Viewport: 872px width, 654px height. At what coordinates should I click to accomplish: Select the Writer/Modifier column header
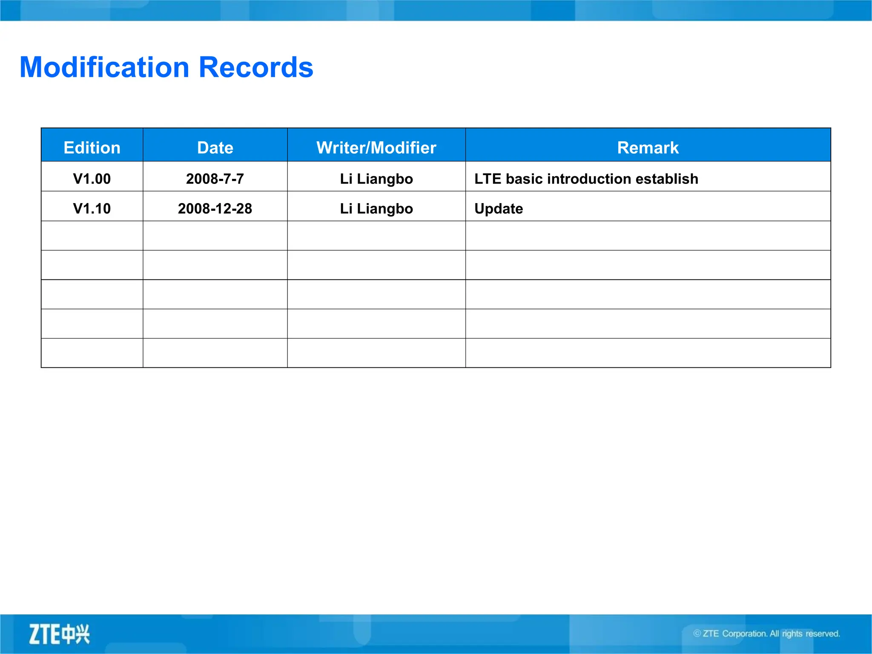tap(376, 145)
